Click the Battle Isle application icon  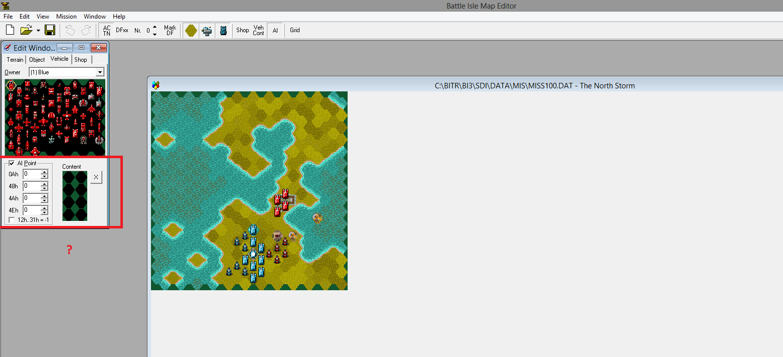coord(6,6)
